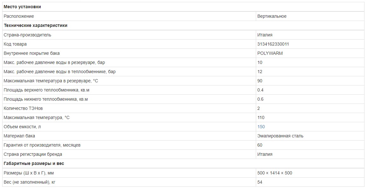This screenshot has width=368, height=189.
Task: Click the "Габаритные размеры и вес" header
Action: tap(34, 163)
